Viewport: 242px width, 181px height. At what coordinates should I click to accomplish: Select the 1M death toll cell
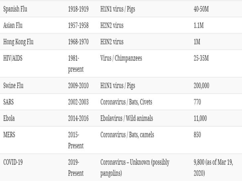tap(197, 42)
